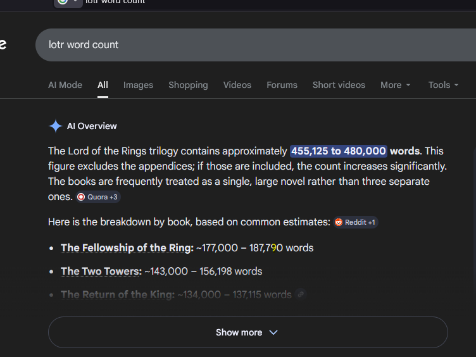Click the 156,198 words value for Two Towers
This screenshot has width=476, height=357.
230,271
